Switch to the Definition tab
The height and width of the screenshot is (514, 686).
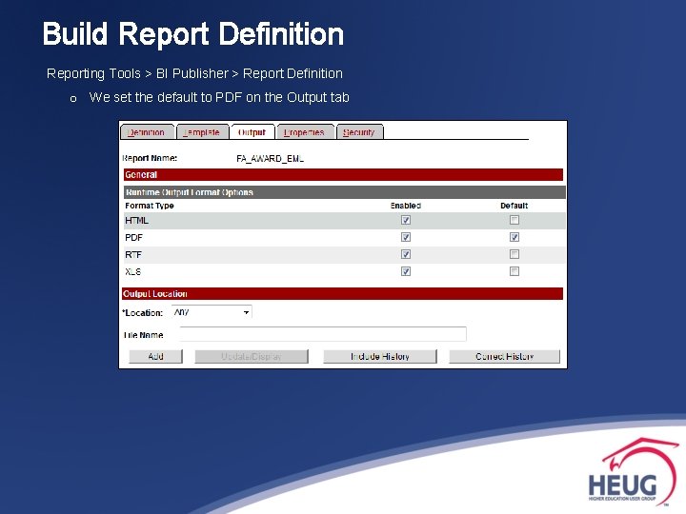pyautogui.click(x=147, y=132)
